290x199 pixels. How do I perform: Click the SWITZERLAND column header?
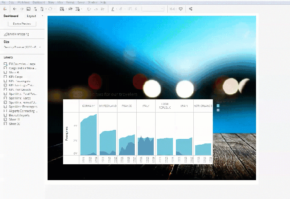(x=108, y=106)
